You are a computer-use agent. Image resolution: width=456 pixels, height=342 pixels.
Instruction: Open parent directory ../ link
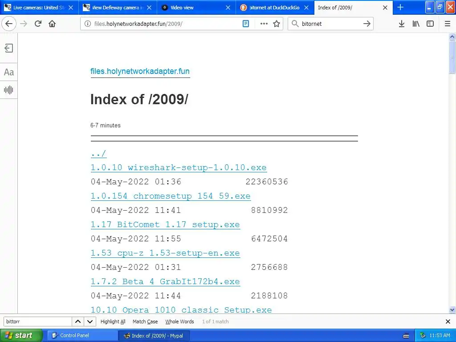tap(98, 154)
